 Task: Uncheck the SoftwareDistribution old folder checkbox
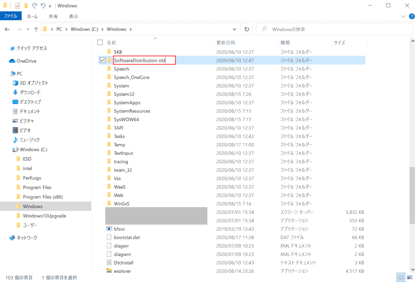pos(102,60)
